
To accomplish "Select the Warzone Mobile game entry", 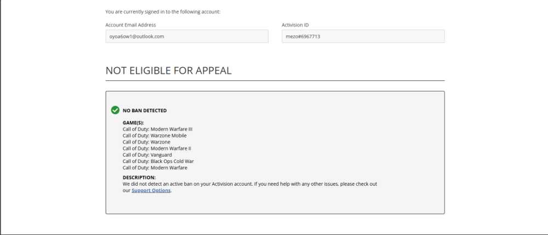I will click(x=155, y=136).
